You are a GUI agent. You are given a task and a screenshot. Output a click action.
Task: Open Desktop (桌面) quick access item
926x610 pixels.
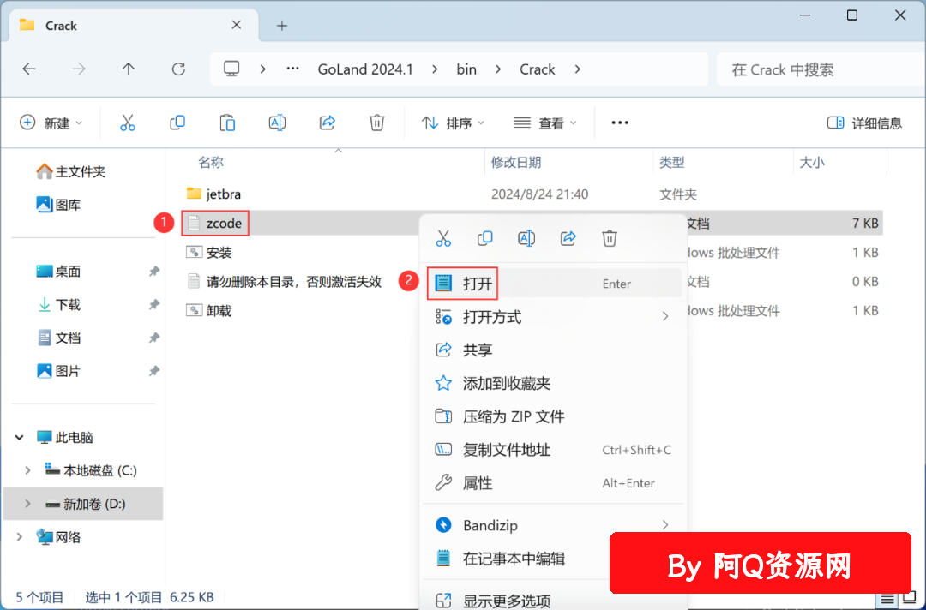click(x=58, y=272)
